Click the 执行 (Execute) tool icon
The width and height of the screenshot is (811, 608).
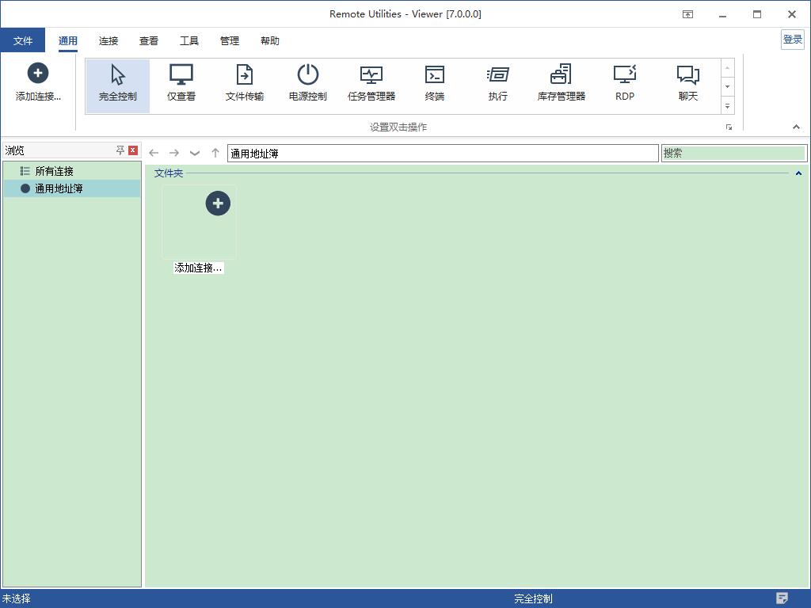tap(497, 83)
